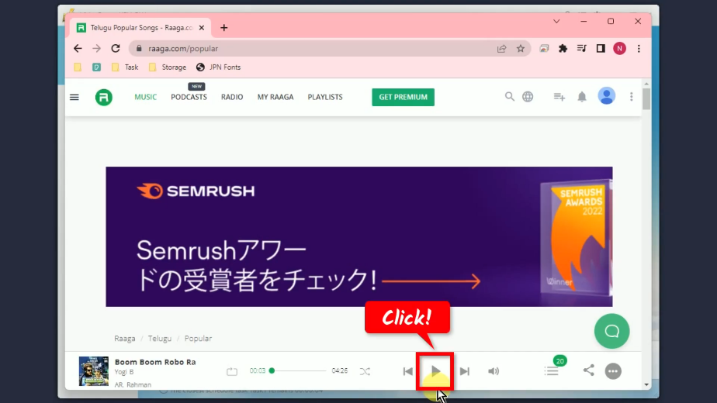Click the Raaga green logo
The image size is (717, 403).
point(104,97)
